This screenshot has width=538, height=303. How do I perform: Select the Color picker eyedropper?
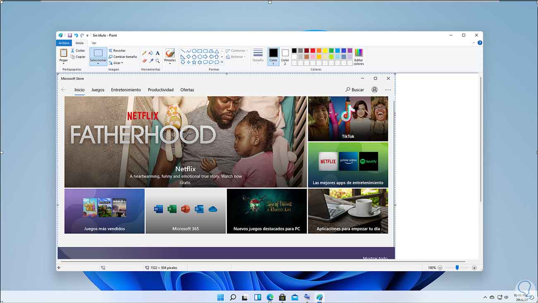pos(151,61)
